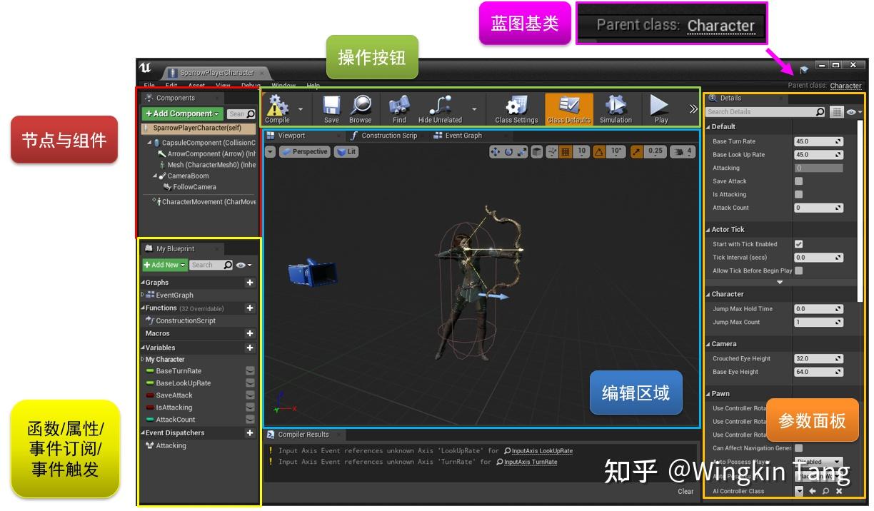Screen dimensions: 874x511
Task: Select the rotate gizmo tool in the viewport
Action: click(x=508, y=151)
